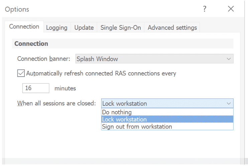Expand the Connection banner dropdown arrow
Image resolution: width=248 pixels, height=166 pixels.
(x=229, y=59)
